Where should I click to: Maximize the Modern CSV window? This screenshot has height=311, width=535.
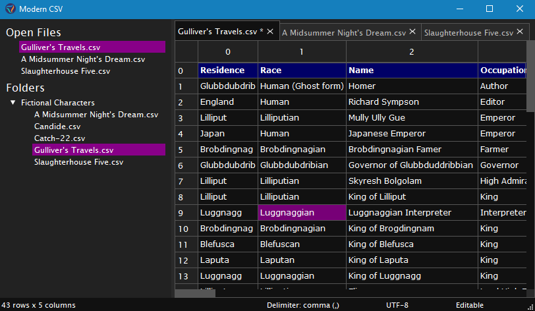(490, 9)
